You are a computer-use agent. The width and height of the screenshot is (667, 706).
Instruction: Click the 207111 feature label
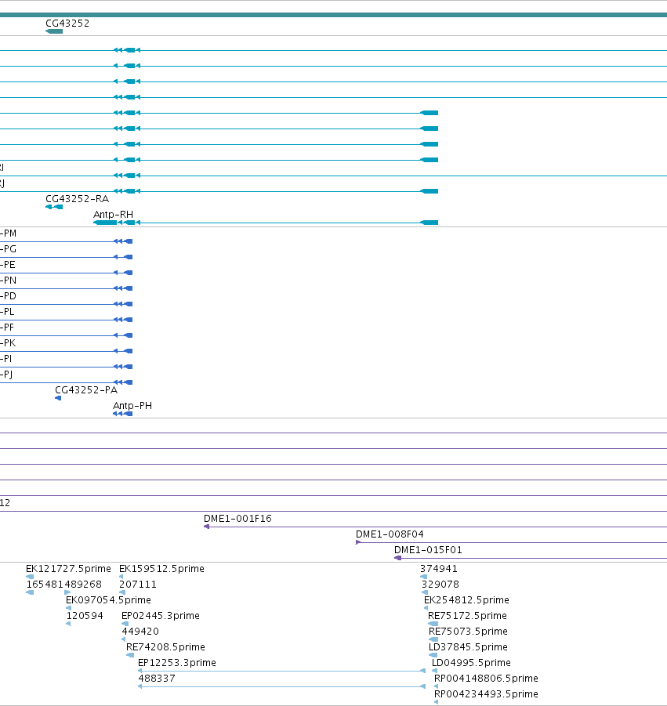click(x=138, y=585)
